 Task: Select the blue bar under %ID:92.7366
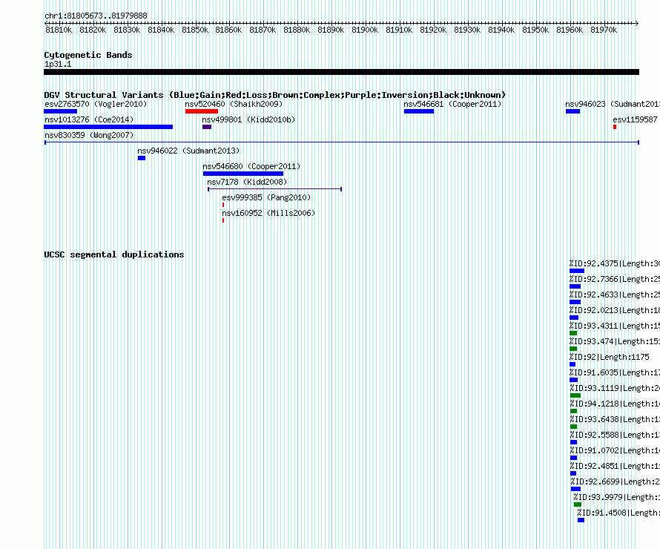pos(575,286)
